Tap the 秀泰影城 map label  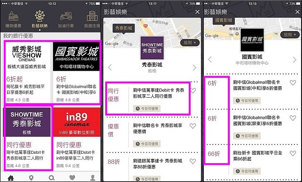click(124, 28)
